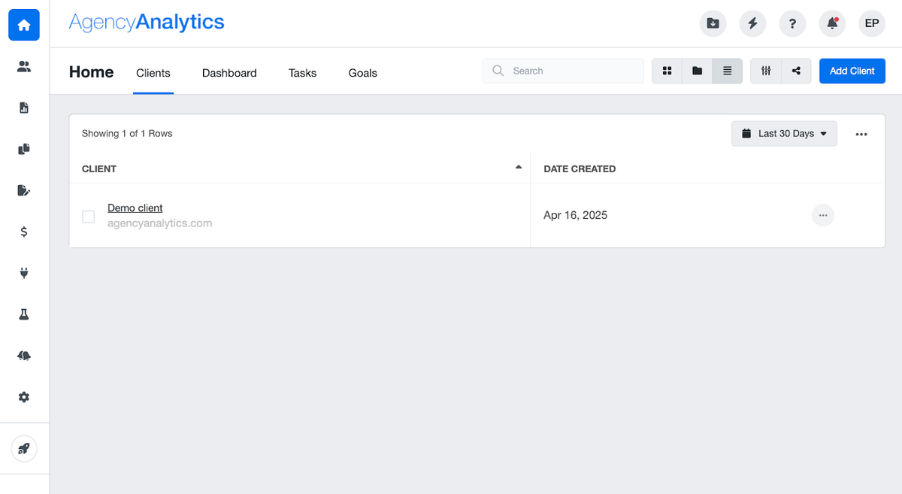Click the DATE CREATED column header
This screenshot has width=902, height=494.
(x=580, y=168)
